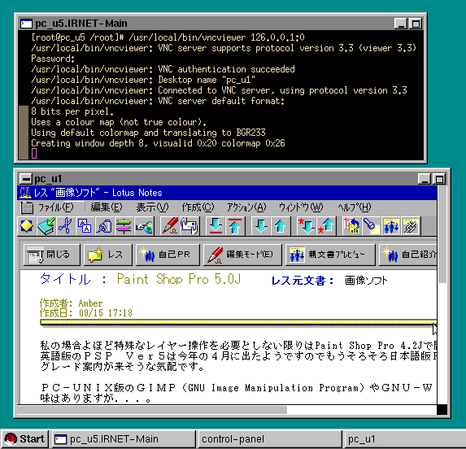This screenshot has width=466, height=449.
Task: Click the terminal cursor block
Action: pos(34,154)
